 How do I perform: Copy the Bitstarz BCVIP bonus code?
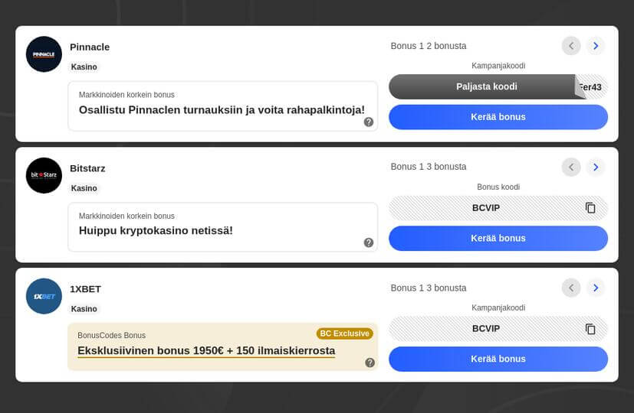(x=590, y=208)
